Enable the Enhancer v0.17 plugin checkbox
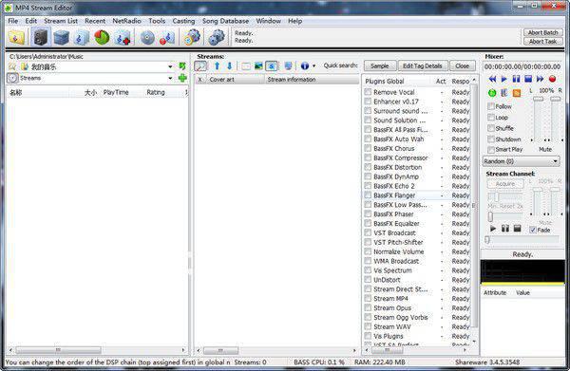Image resolution: width=570 pixels, height=371 pixels. (x=368, y=102)
